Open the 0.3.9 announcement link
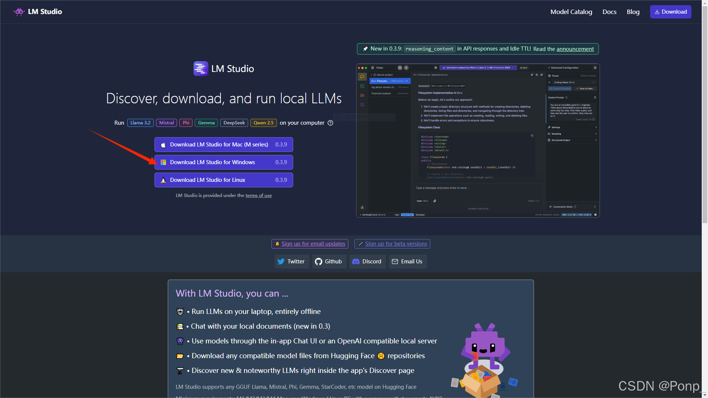This screenshot has width=708, height=398. (x=575, y=49)
